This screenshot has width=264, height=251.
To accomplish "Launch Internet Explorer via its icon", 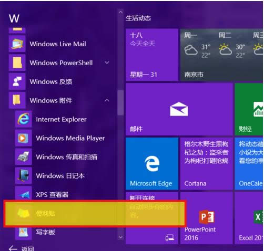I will 23,119.
